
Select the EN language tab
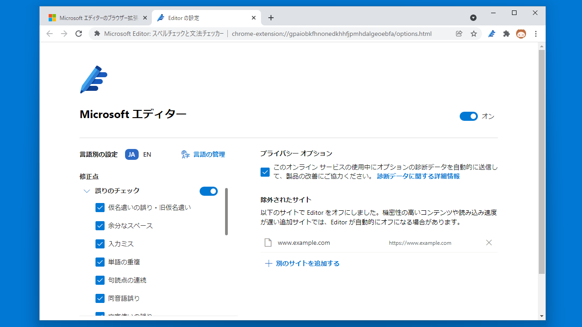(x=147, y=154)
